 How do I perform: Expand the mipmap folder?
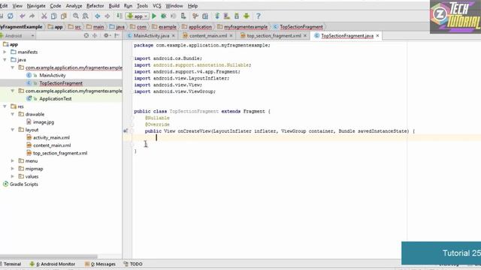click(x=13, y=169)
